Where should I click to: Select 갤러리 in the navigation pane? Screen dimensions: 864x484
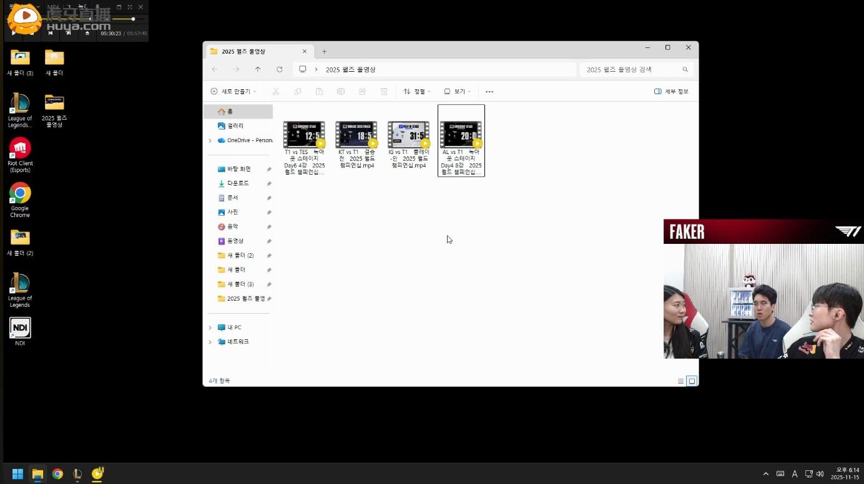(x=235, y=126)
